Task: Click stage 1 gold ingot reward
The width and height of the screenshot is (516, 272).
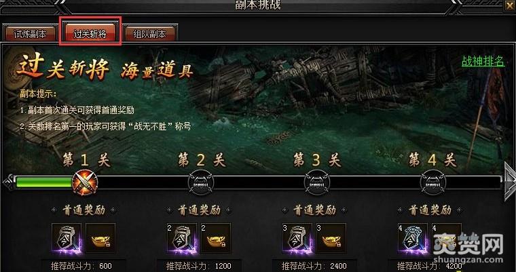Action: 100,238
